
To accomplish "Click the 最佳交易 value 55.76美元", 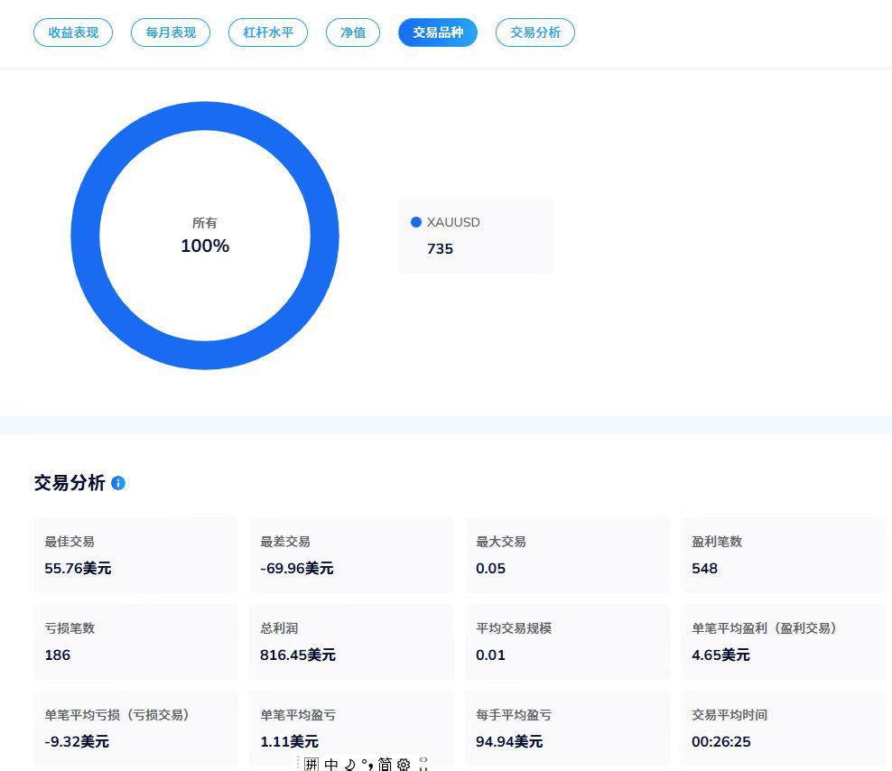I will tap(78, 569).
